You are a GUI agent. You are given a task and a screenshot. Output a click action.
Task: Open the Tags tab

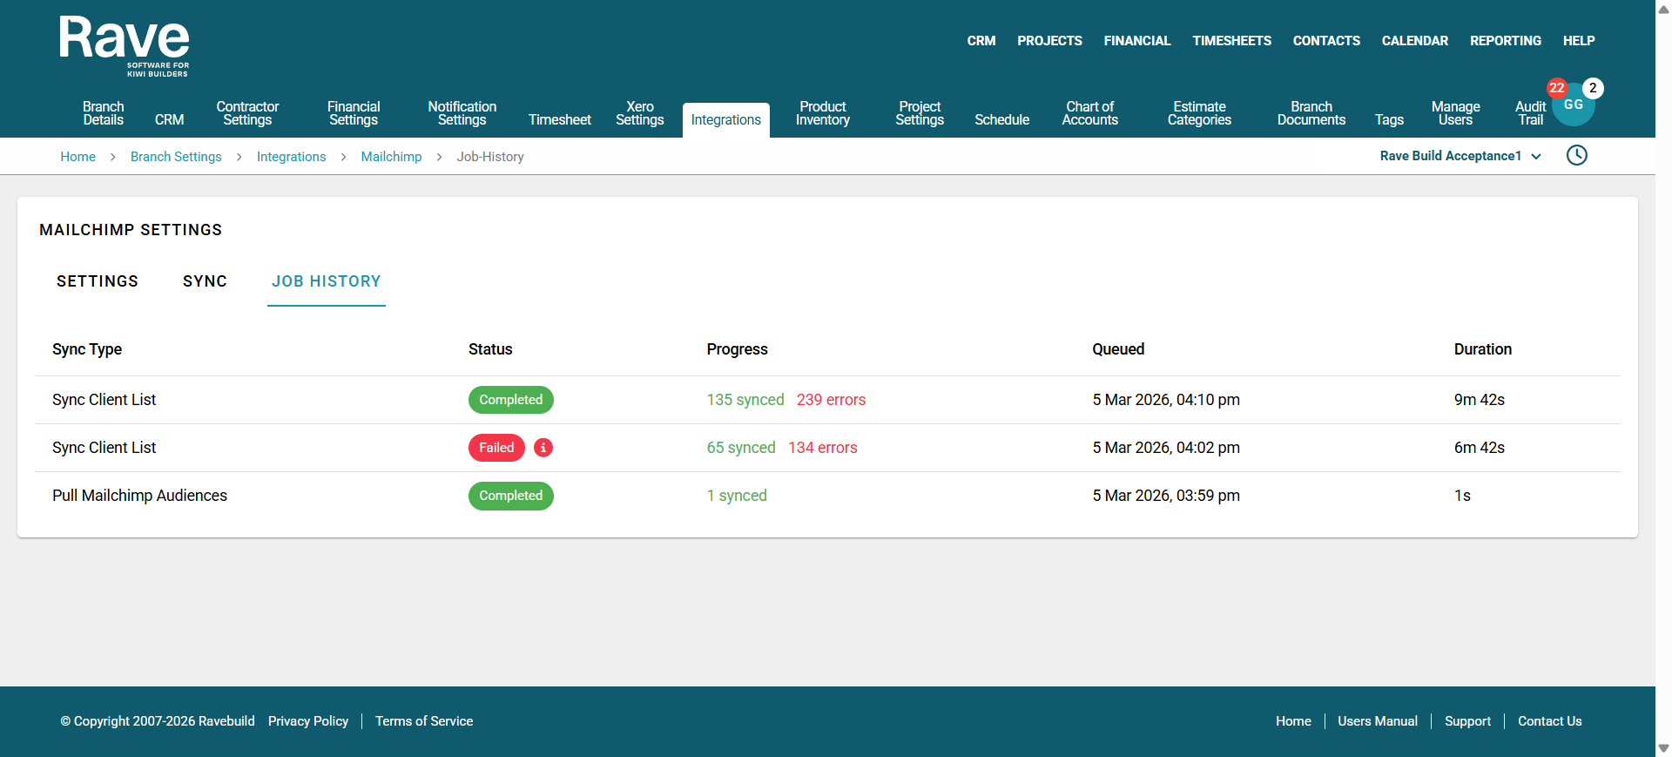click(x=1389, y=120)
